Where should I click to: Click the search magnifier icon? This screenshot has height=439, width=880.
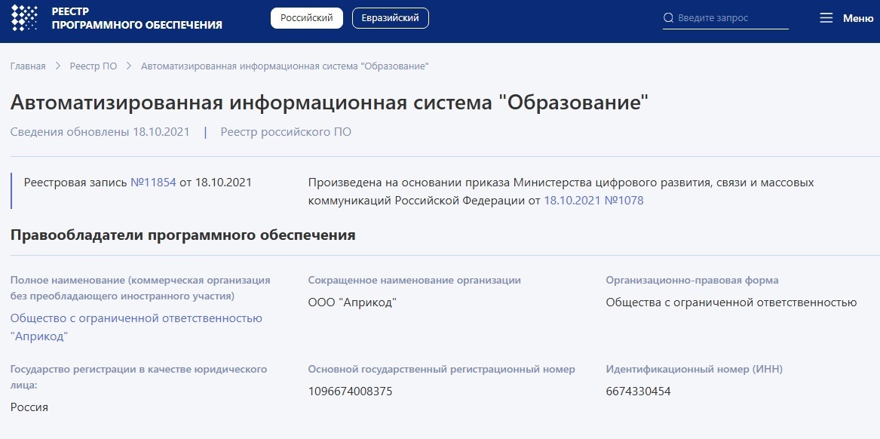[668, 17]
